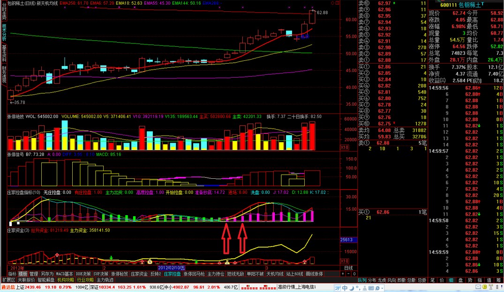Image resolution: width=504 pixels, height=292 pixels.
Task: Select the 天机均线 template
Action: tap(275, 274)
